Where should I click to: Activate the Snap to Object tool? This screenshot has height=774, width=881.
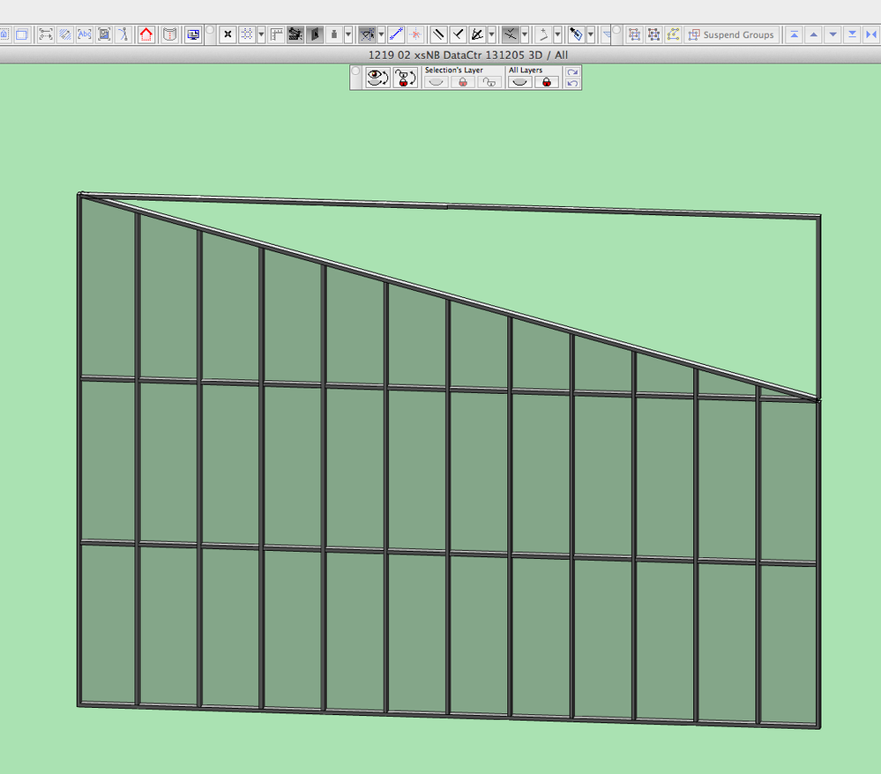[x=368, y=34]
